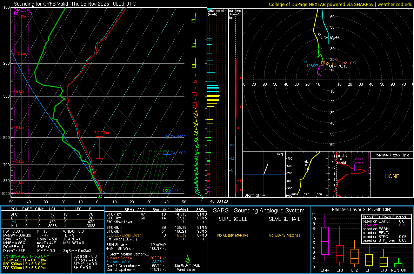
Task: Click the 'SARS - Sounding Analogue System' heading
Action: click(x=259, y=211)
